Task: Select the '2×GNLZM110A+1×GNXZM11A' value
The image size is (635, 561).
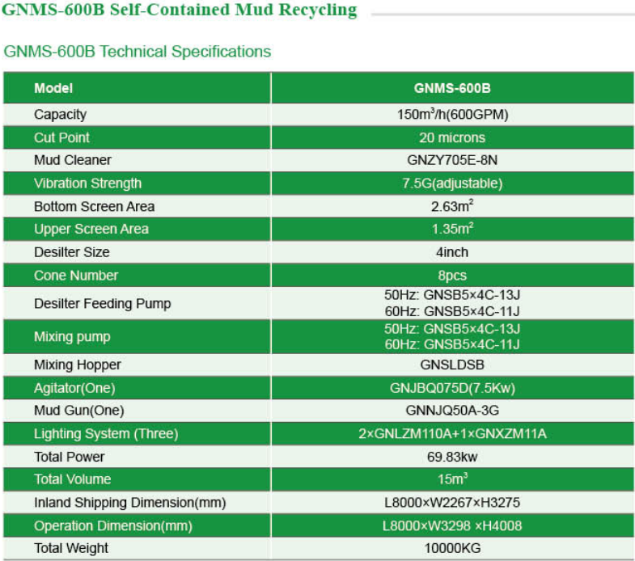Action: coord(452,434)
